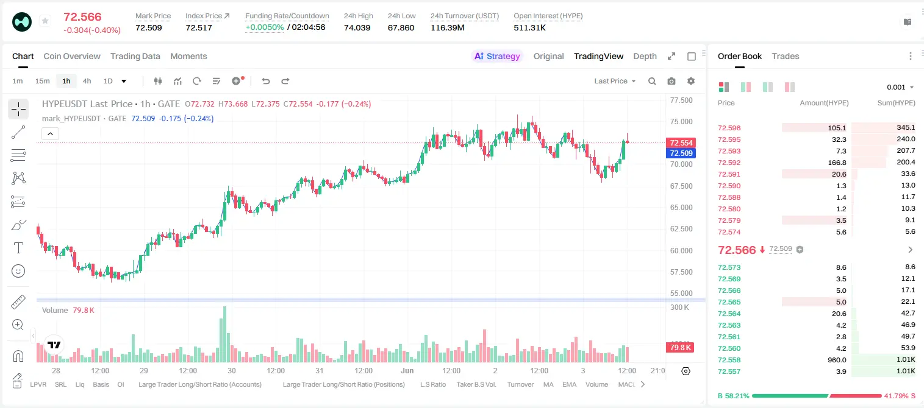Expand more time intervals after 1D
Viewport: 924px width, 408px height.
pyautogui.click(x=124, y=81)
